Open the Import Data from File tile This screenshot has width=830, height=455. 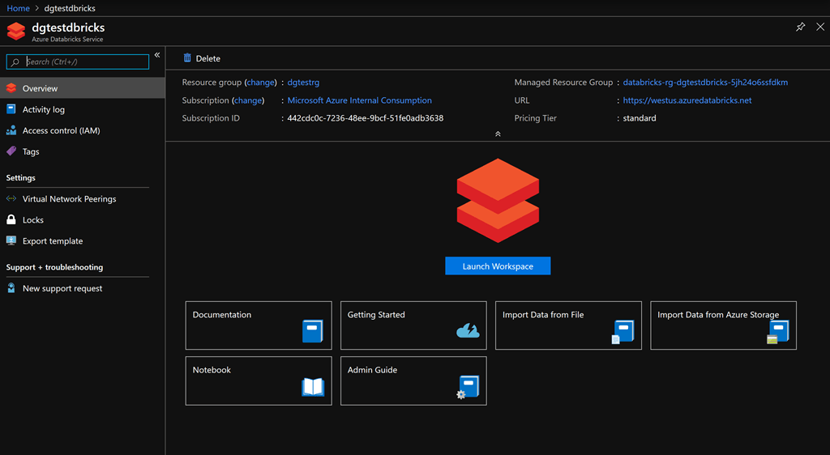pos(568,325)
